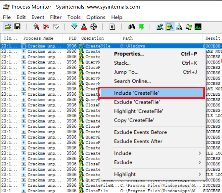
Task: Click the Process Name column header
Action: [41, 38]
